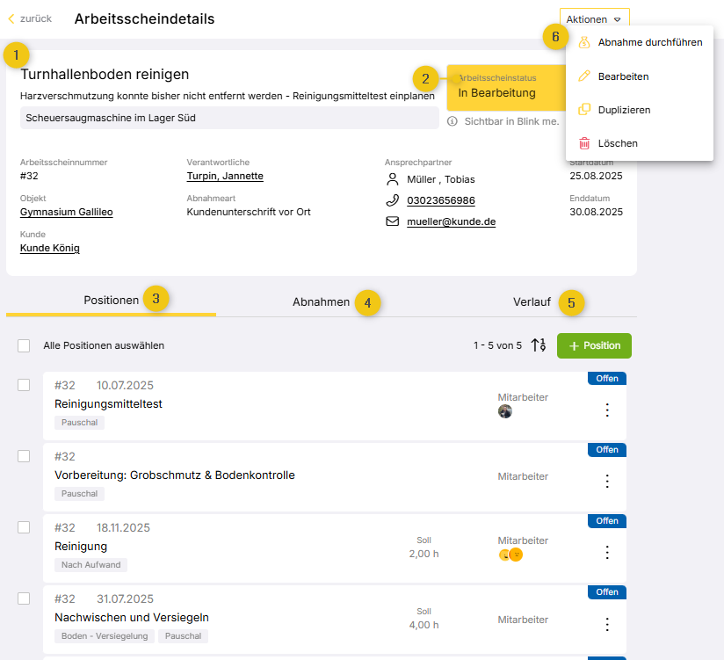Open three-dot menu for Nachwischen und Versiegeln

606,624
